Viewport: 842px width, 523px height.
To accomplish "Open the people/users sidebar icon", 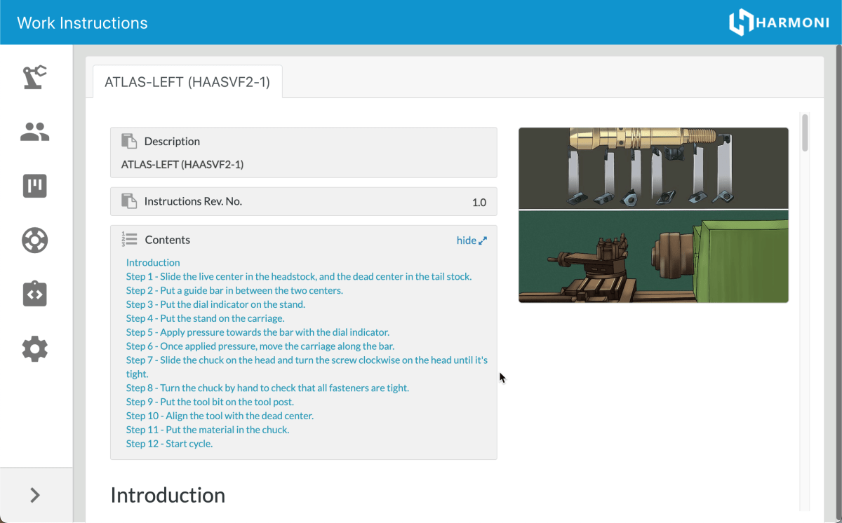I will [x=34, y=132].
